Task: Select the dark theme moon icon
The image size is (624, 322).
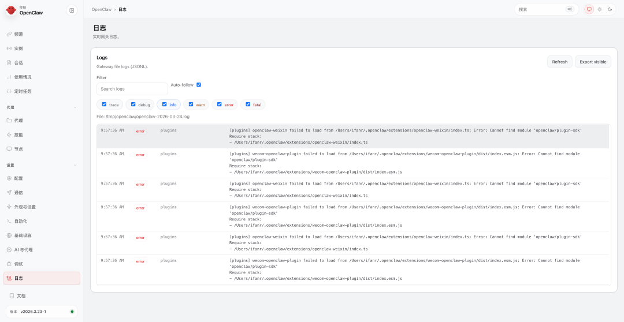Action: click(x=610, y=9)
